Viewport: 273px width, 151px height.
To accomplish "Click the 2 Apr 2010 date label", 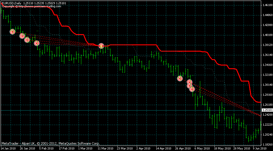I will 143,149.
